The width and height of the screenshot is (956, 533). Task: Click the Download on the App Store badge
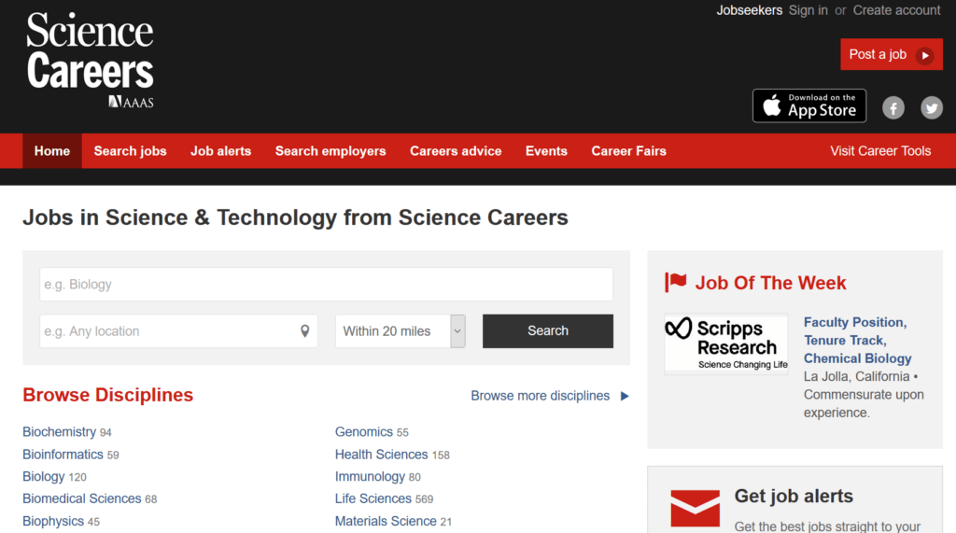click(x=809, y=105)
